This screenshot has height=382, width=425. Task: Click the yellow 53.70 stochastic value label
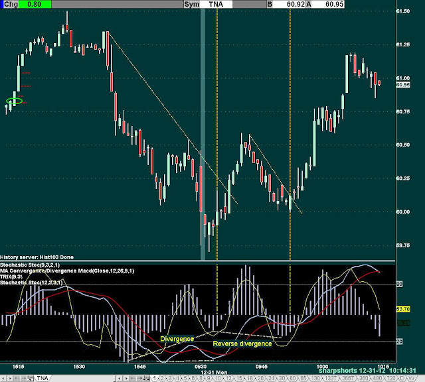tap(403, 309)
